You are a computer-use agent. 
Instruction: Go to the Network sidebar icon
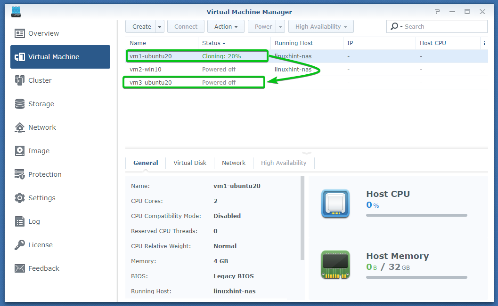pyautogui.click(x=20, y=127)
